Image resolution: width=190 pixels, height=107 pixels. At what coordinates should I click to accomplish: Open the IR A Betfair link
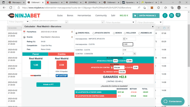(x=114, y=64)
